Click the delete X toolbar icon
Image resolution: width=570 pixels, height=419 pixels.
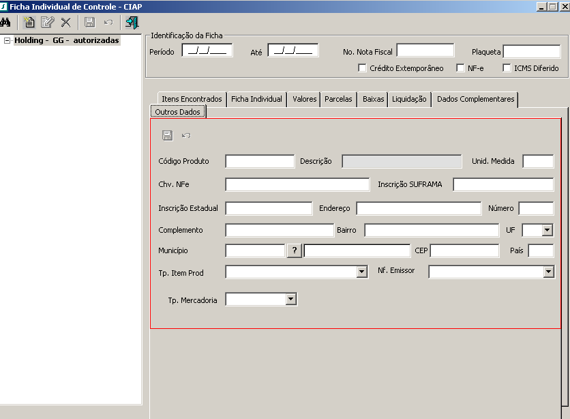coord(65,22)
